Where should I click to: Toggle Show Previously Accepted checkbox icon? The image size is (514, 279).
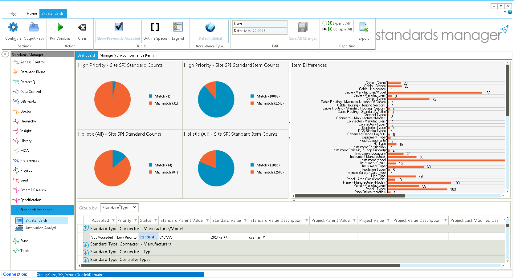tap(119, 27)
